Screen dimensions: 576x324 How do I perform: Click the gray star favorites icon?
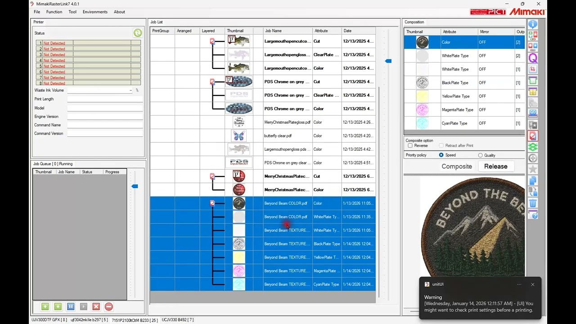[533, 169]
